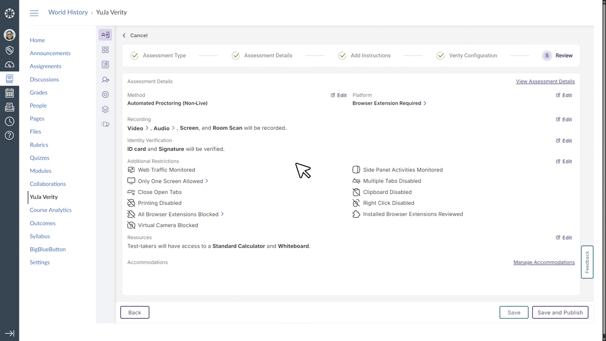Viewport: 606px width, 341px height.
Task: Click the Right Click Disabled icon
Action: point(356,203)
